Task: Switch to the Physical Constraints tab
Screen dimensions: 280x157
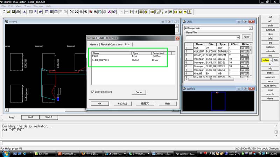Action: pos(111,45)
